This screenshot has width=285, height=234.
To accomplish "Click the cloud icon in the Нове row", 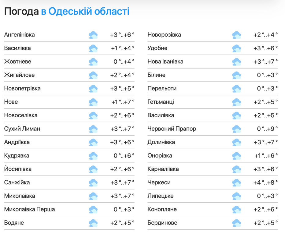I will (93, 102).
